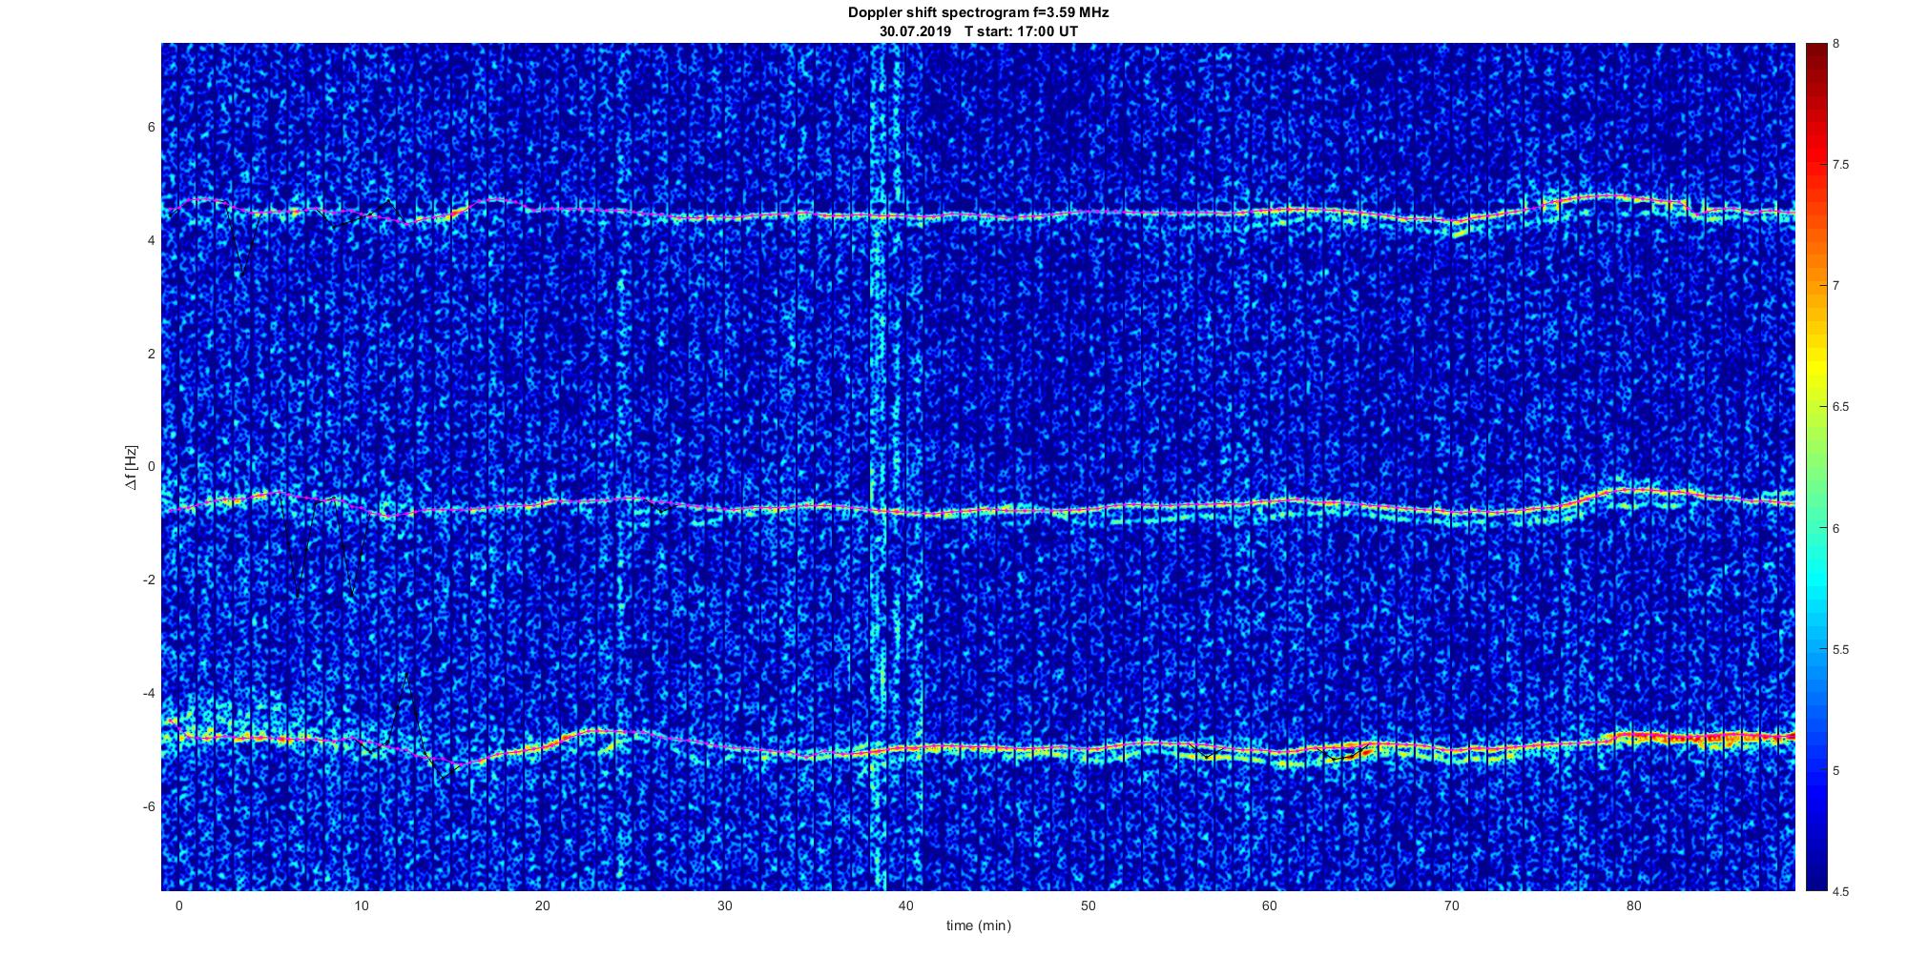
Task: Click the x-axis tick label '30'
Action: [724, 905]
